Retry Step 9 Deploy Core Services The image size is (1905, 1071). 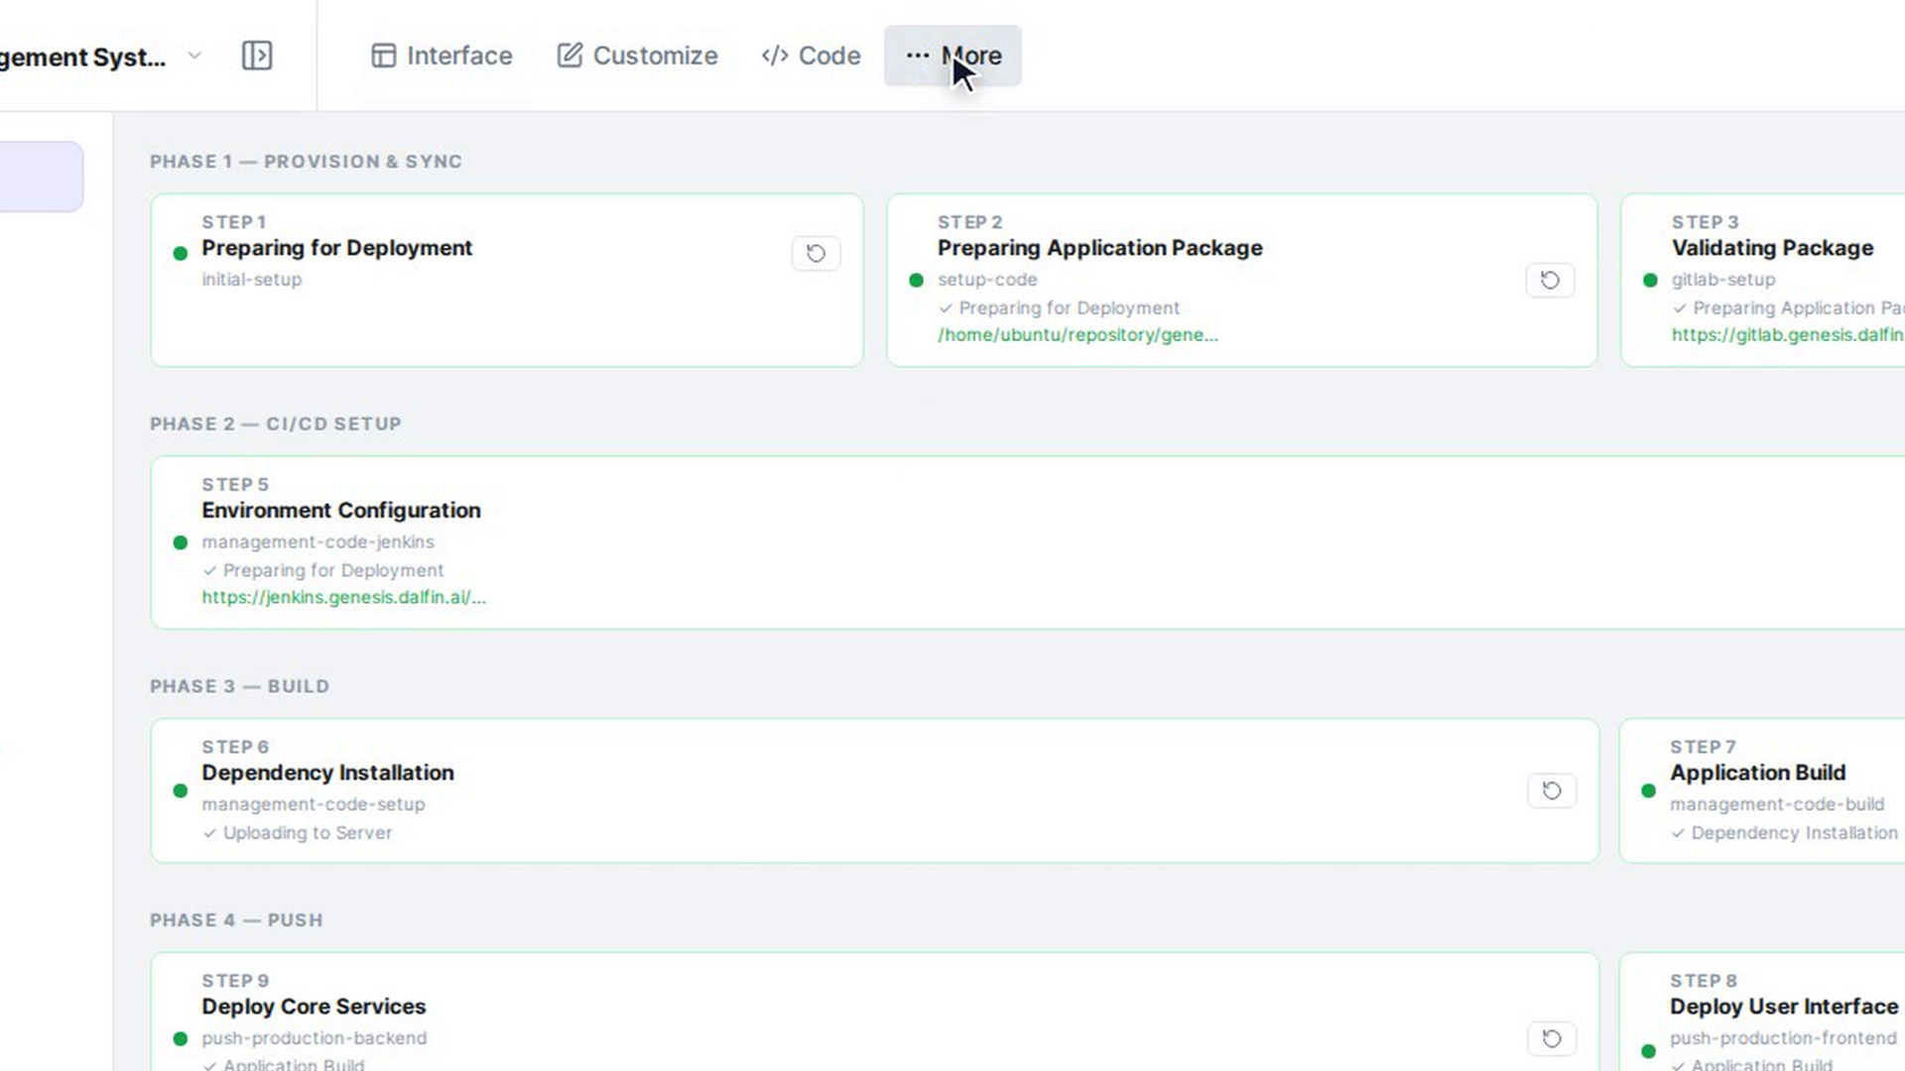pos(1552,1038)
